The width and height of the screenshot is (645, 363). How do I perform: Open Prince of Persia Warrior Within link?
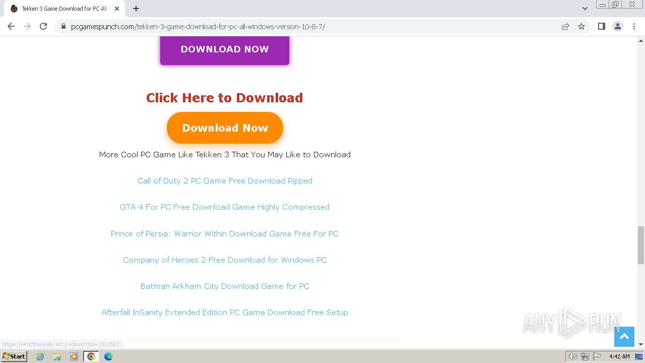[x=225, y=233]
